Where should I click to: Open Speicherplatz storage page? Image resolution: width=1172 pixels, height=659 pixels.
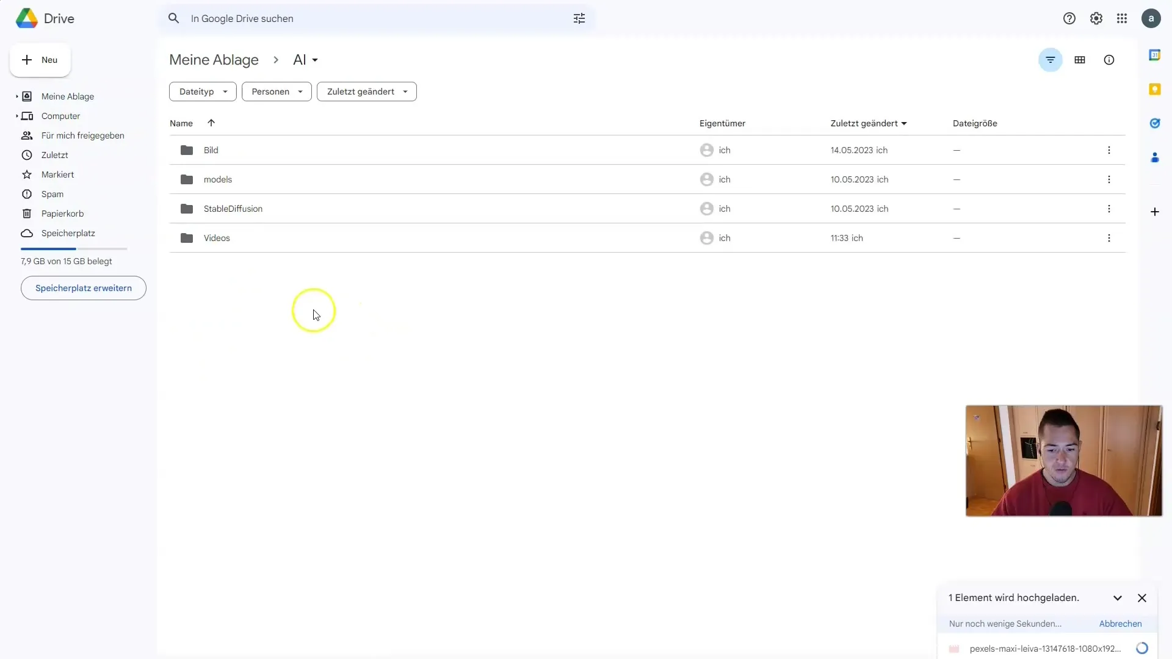[x=68, y=233]
